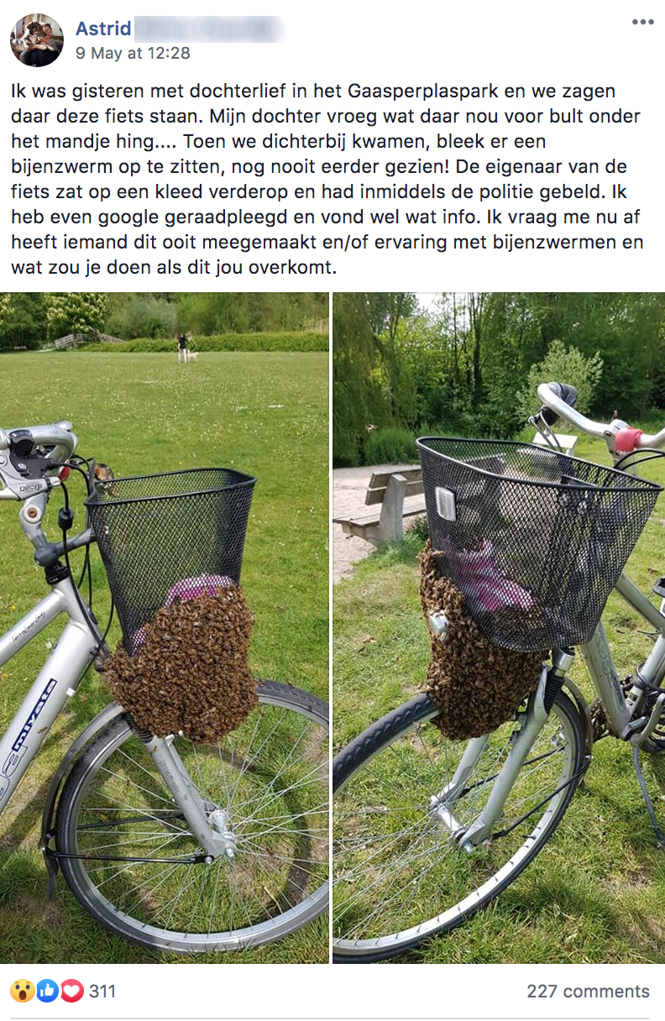Open the right bicycle bee swarm photo
Screen dimensions: 665x1021
click(x=499, y=628)
